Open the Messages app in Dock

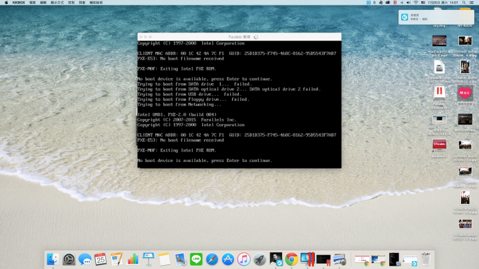coord(84,259)
